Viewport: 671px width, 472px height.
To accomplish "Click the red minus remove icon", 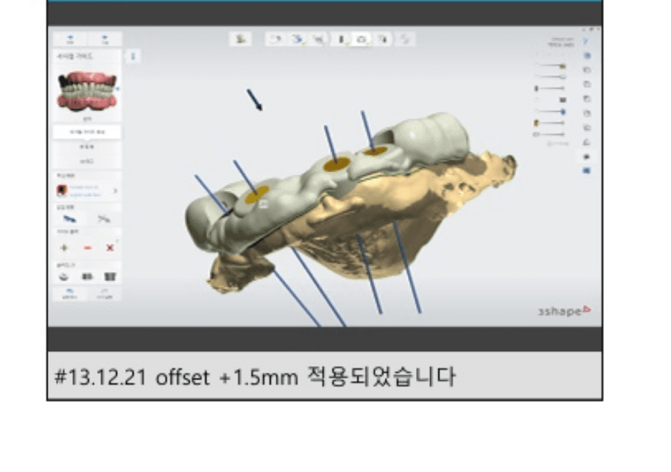I will 87,248.
